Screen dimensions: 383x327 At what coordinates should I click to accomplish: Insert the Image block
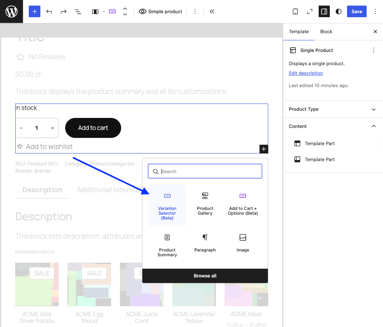[x=243, y=246]
